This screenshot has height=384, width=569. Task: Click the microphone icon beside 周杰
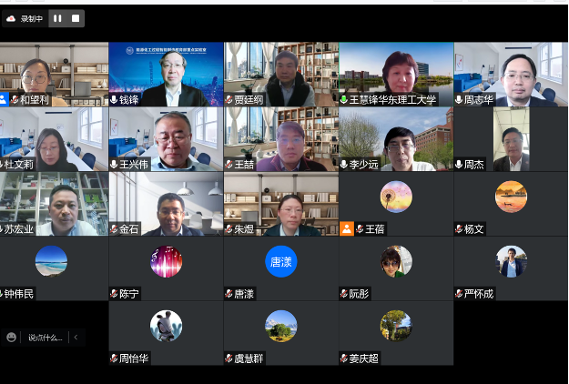click(x=459, y=165)
